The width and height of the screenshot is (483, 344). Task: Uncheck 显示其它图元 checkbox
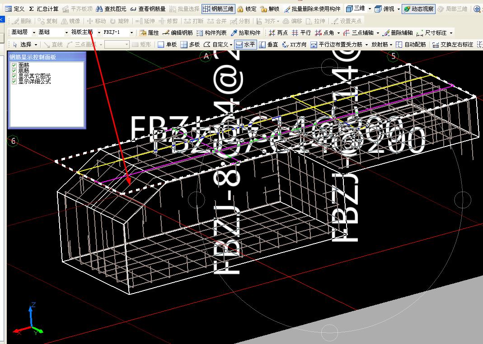coord(14,76)
